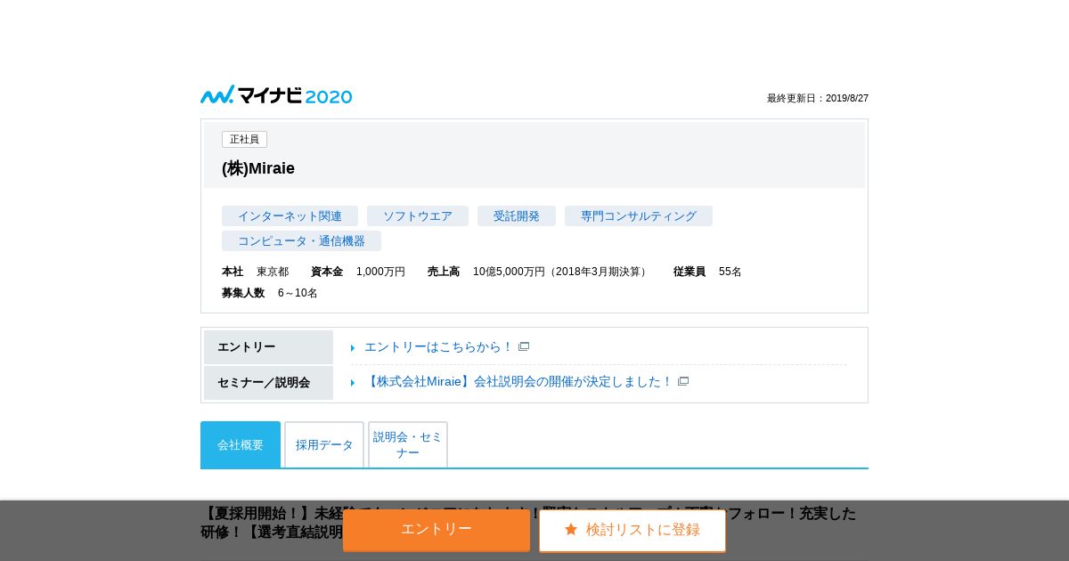1069x561 pixels.
Task: Click the コンピュータ・通信機器 industry tag
Action: point(301,241)
